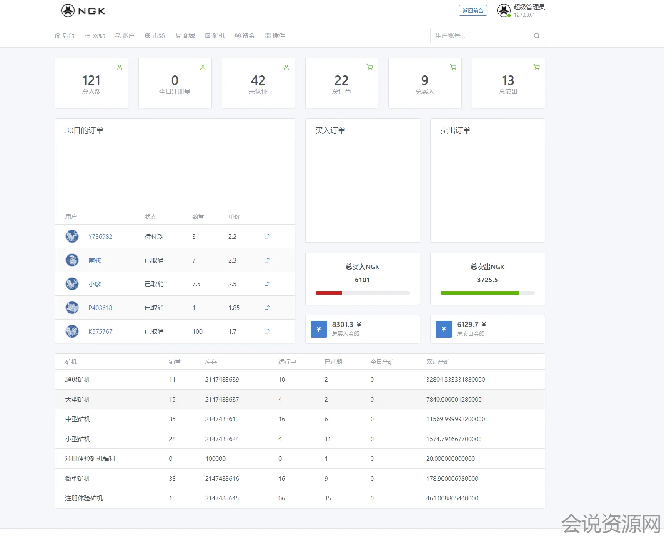The width and height of the screenshot is (664, 538).
Task: Click the NGK logo in header
Action: 83,11
